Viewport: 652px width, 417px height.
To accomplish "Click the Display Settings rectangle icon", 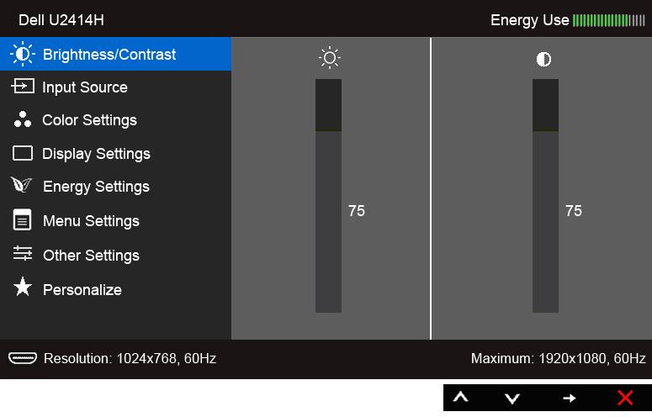I will 23,153.
